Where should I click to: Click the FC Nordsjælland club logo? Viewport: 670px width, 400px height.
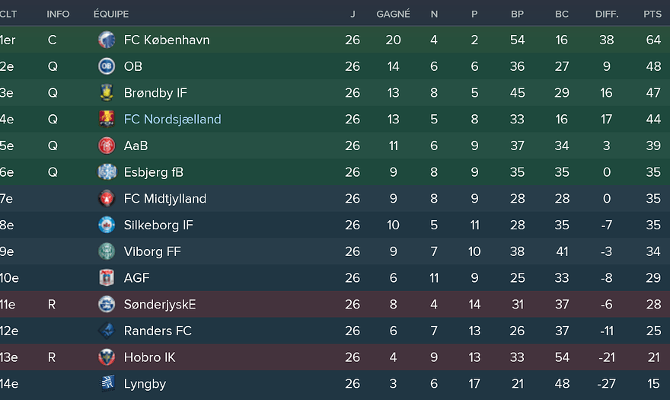(107, 119)
